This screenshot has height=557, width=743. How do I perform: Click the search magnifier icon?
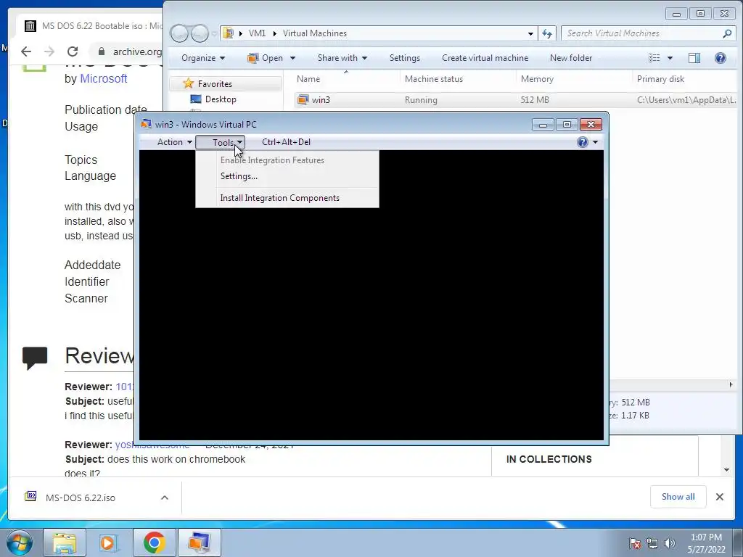tap(727, 33)
